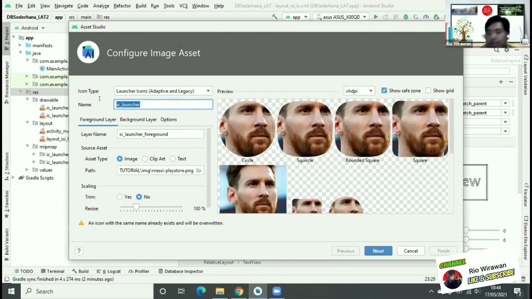The height and width of the screenshot is (299, 532).
Task: Open the help question mark in Asset Studio
Action: (79, 251)
